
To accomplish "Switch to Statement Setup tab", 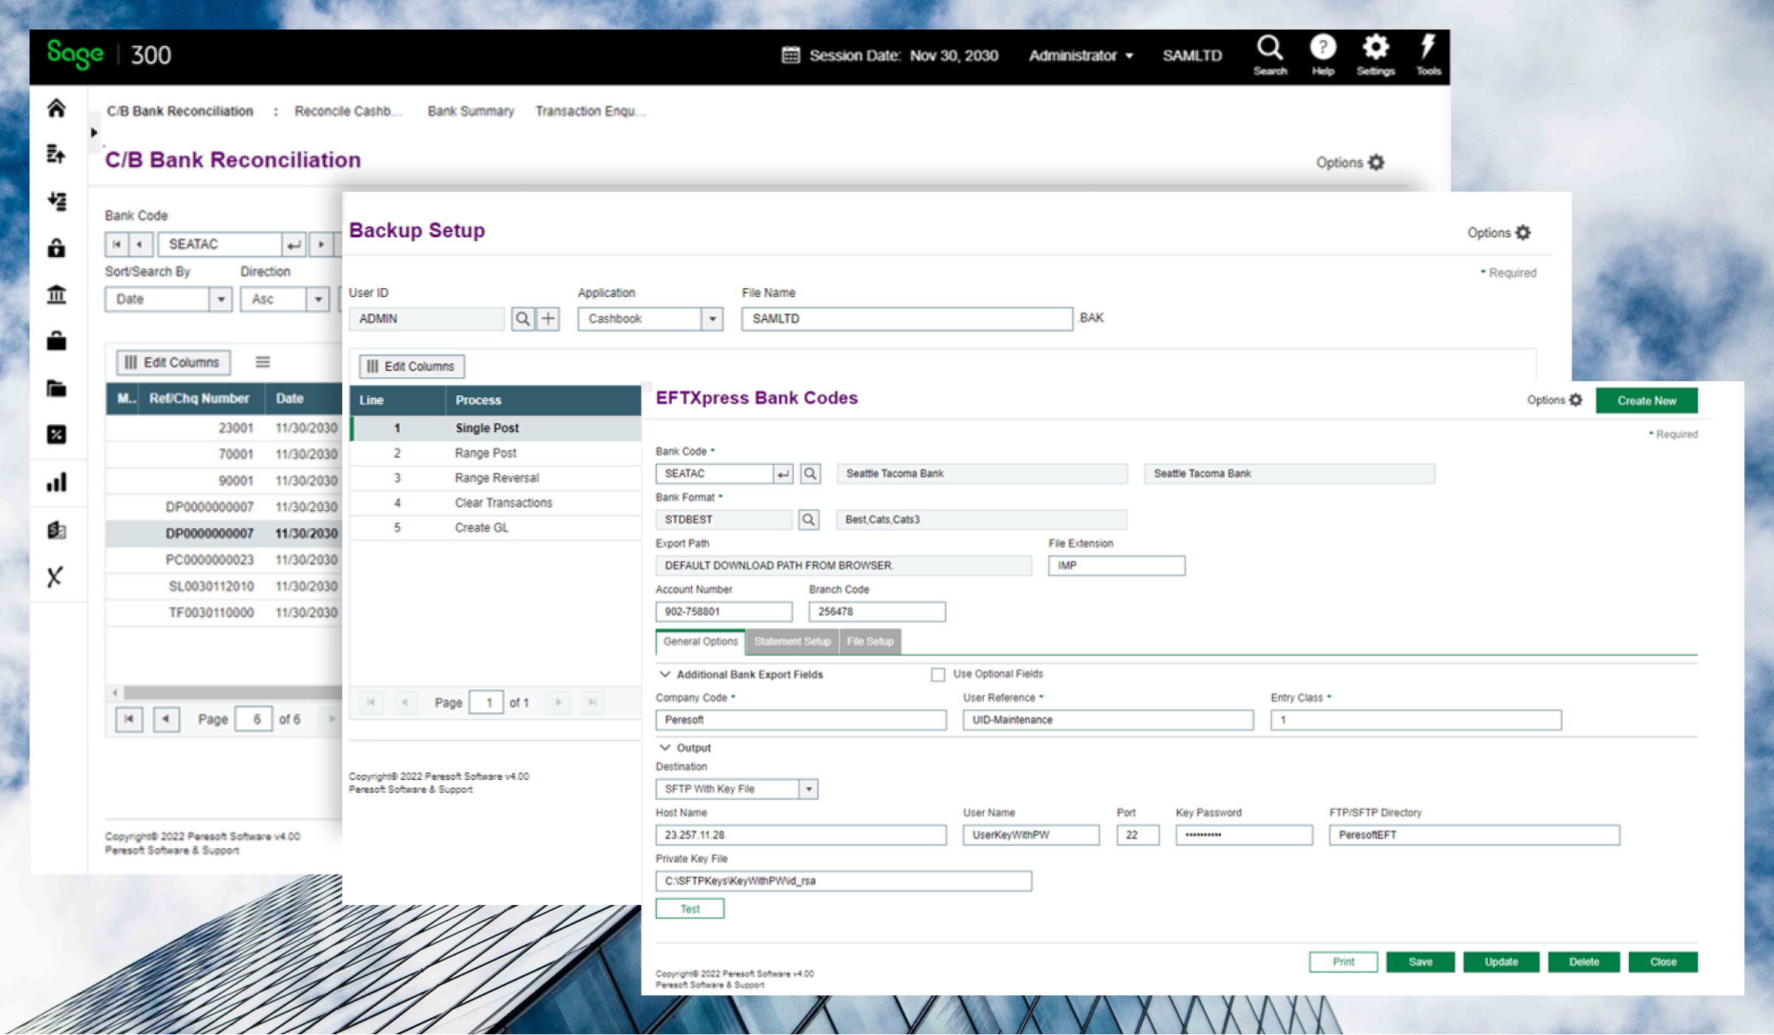I will [792, 641].
